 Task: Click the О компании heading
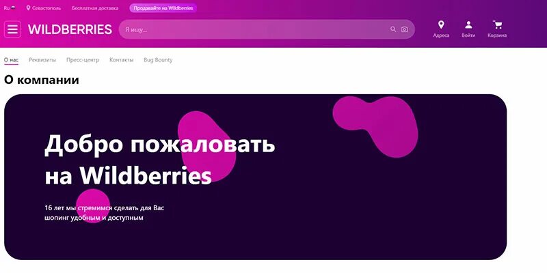click(42, 80)
